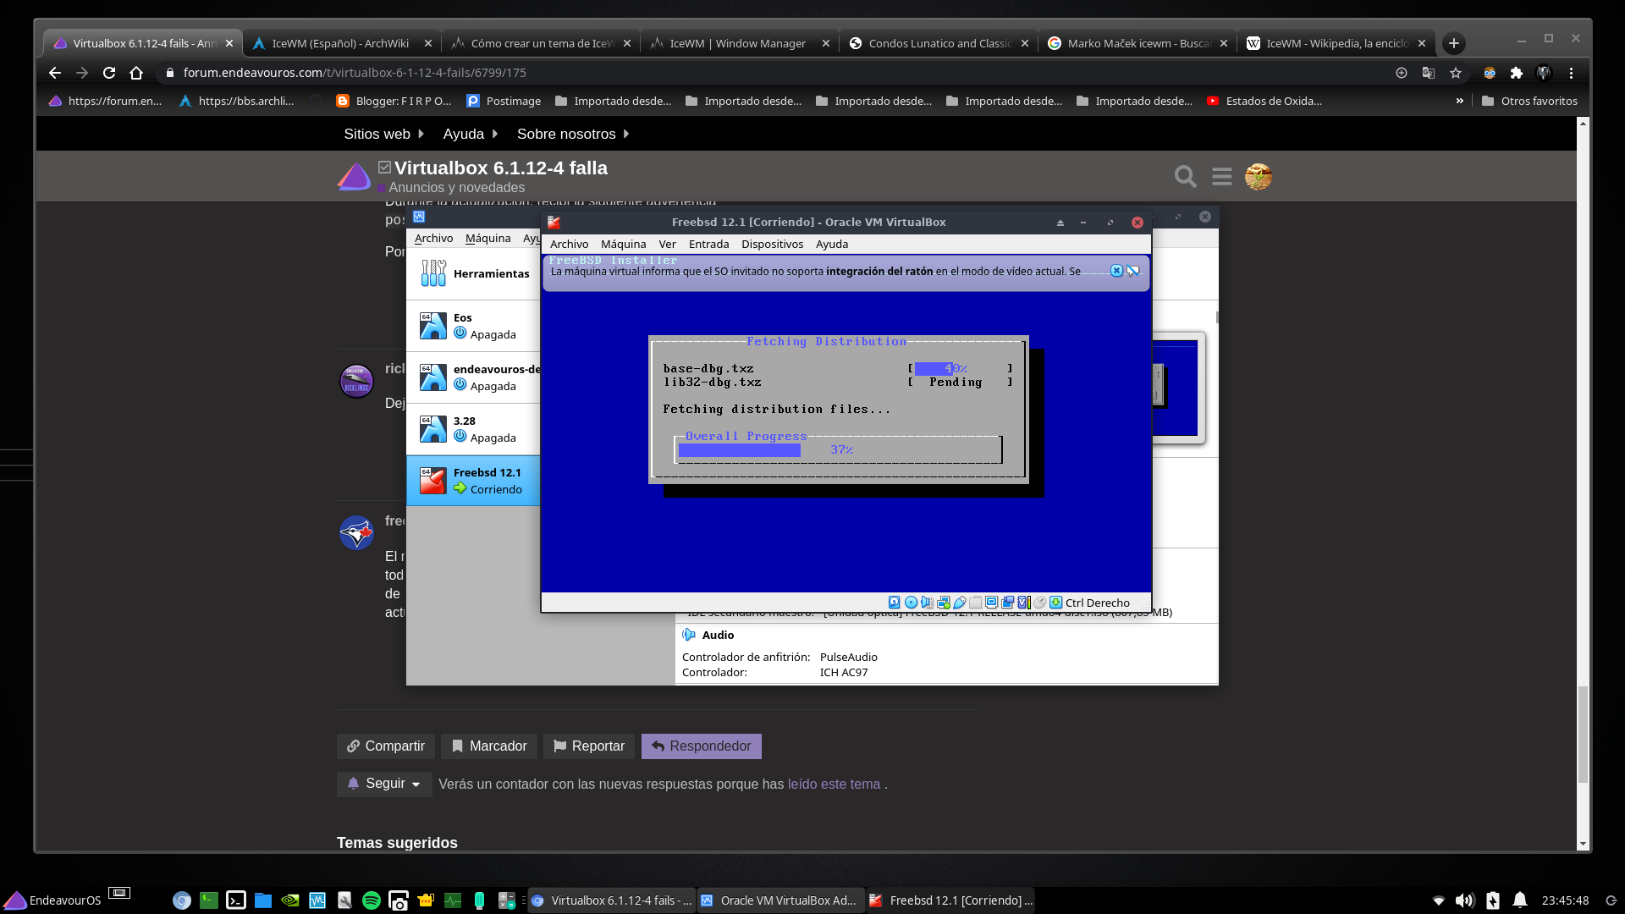Toggle bookmark star for this page

[1455, 73]
